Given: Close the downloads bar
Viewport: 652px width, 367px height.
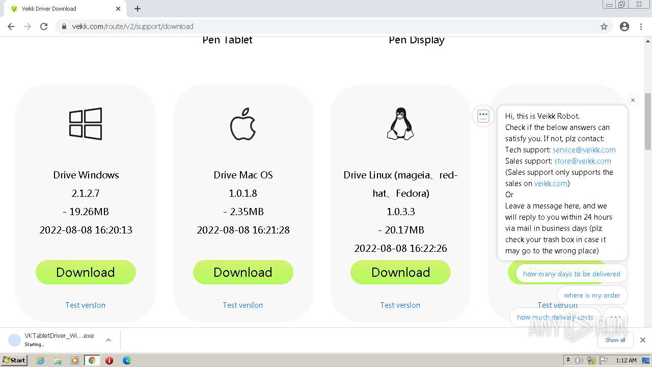Looking at the screenshot, I should 643,340.
